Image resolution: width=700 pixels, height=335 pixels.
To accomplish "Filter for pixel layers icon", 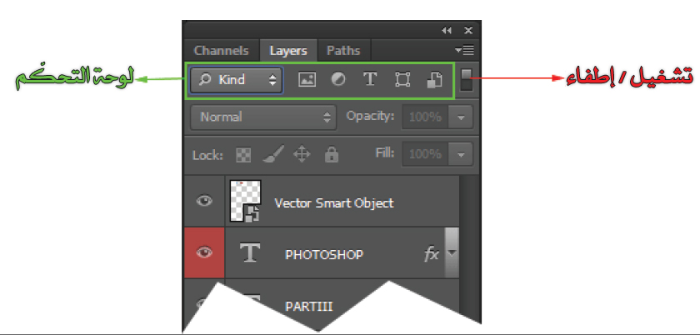I will pos(307,80).
